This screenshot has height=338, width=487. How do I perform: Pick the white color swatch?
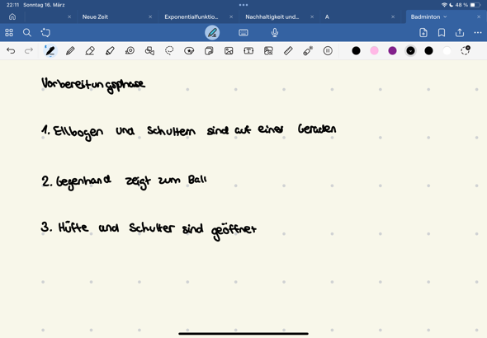point(447,51)
